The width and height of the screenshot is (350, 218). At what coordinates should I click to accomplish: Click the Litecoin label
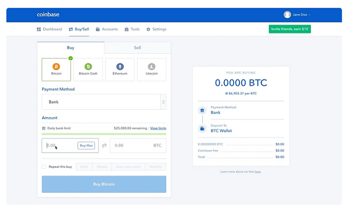tap(151, 73)
